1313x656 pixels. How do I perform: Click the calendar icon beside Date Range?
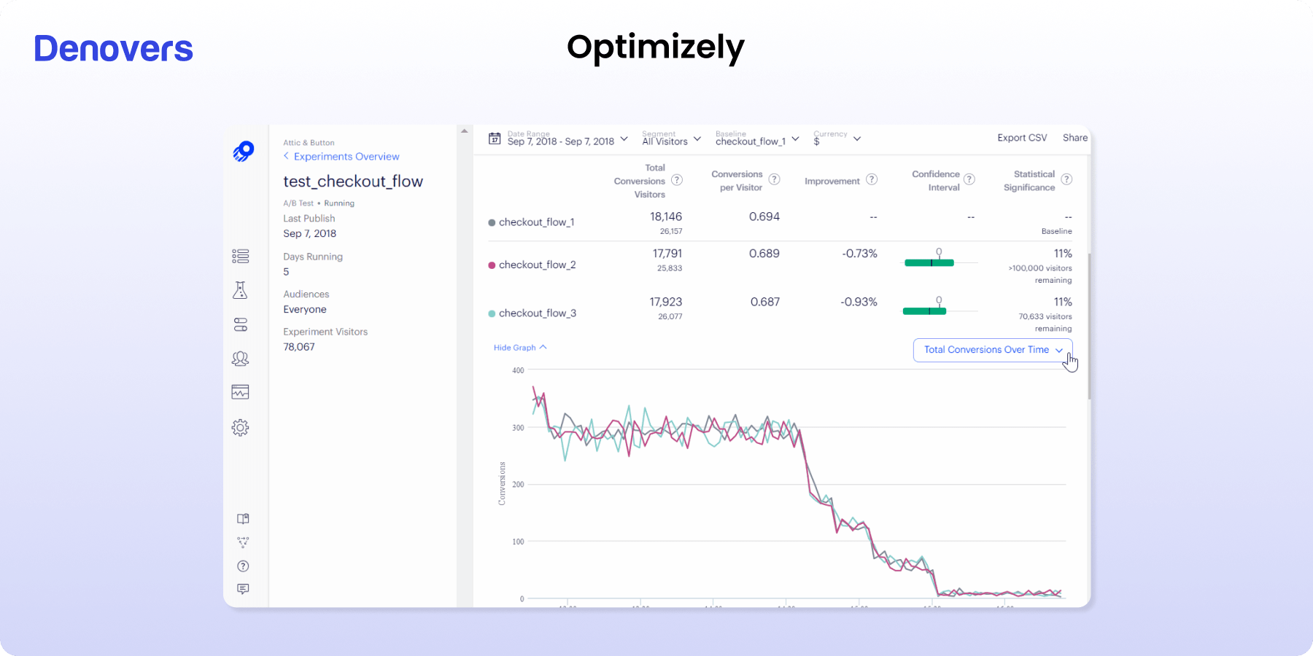[x=495, y=138]
